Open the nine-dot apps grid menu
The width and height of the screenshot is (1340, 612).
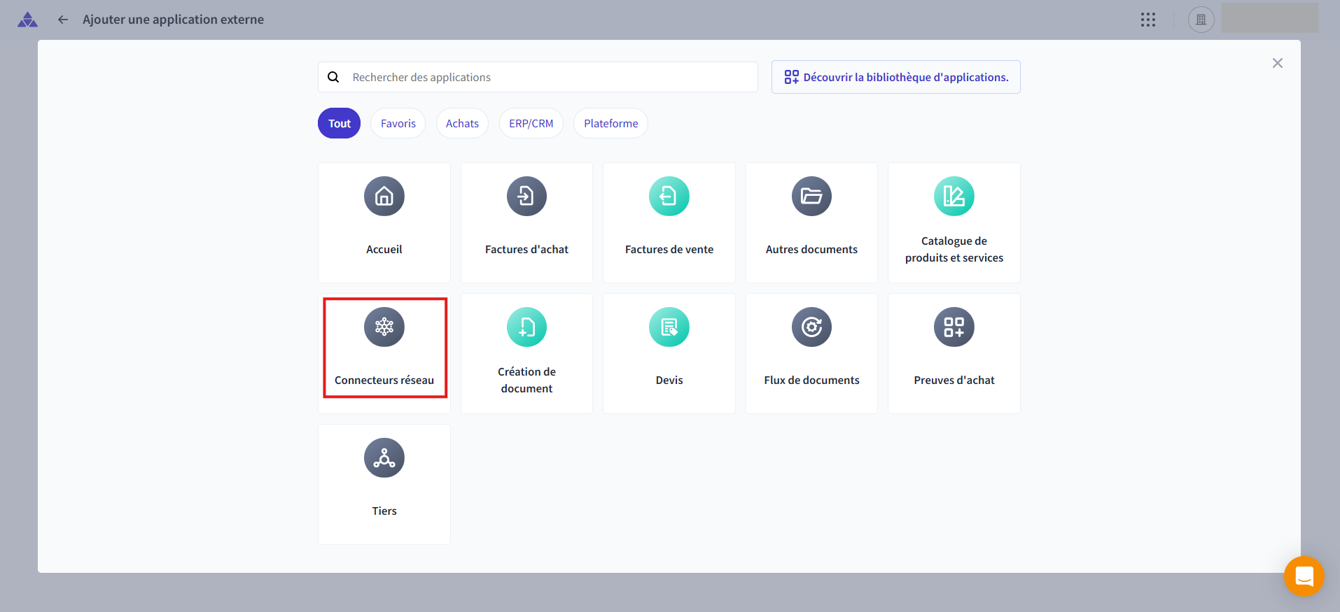(x=1147, y=20)
